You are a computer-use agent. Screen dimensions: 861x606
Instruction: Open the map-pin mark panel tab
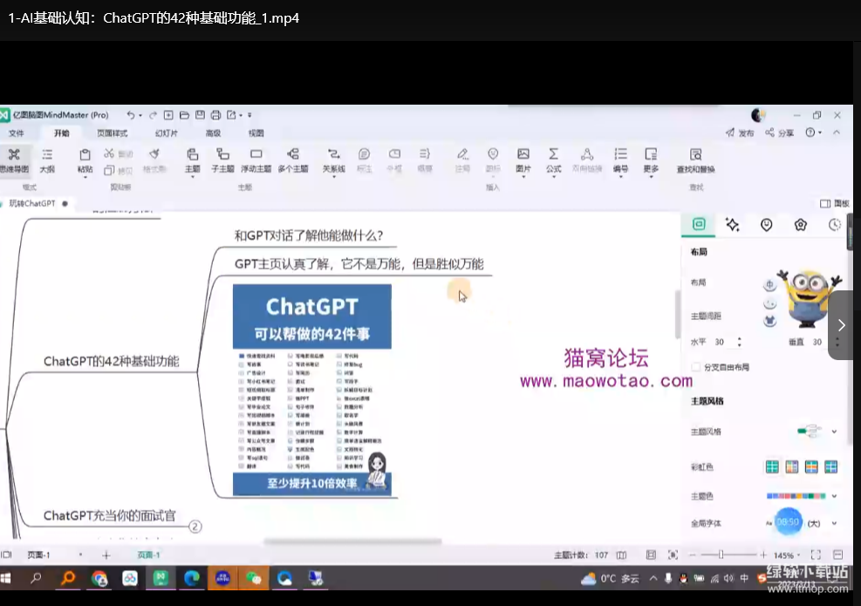click(767, 224)
